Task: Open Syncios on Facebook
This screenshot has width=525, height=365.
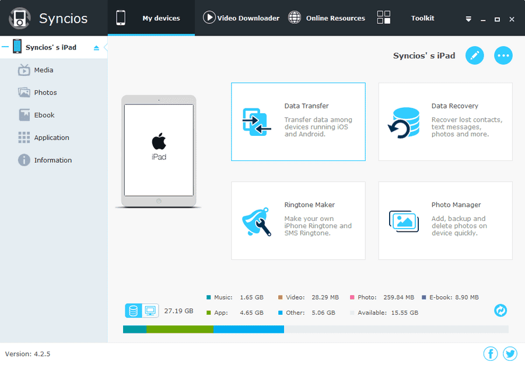Action: pos(491,353)
